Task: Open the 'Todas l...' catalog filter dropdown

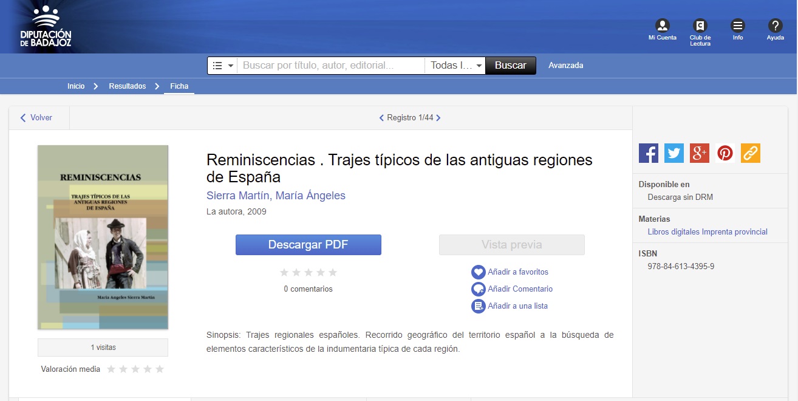Action: coord(455,66)
